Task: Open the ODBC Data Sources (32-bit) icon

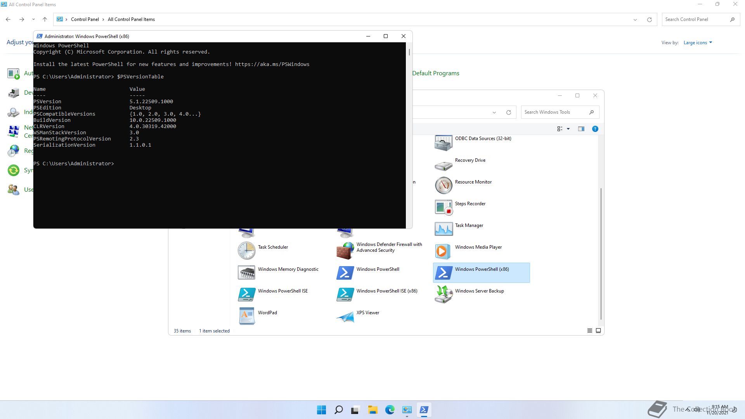Action: tap(444, 143)
